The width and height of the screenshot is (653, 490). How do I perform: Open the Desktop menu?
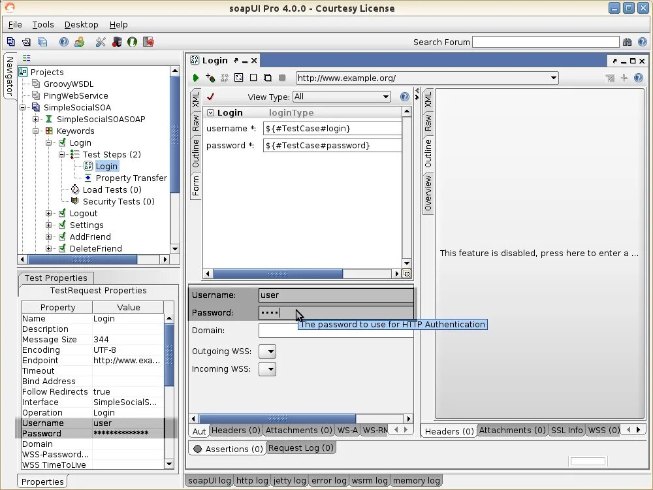coord(81,25)
